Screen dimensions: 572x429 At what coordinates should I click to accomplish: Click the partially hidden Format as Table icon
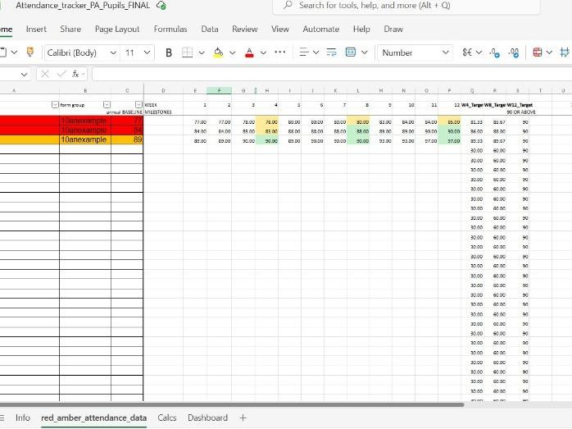tap(565, 52)
